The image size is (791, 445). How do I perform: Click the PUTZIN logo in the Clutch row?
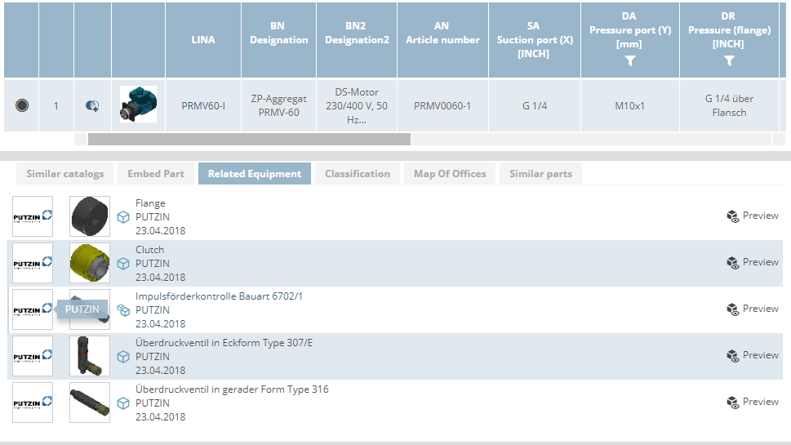point(33,263)
